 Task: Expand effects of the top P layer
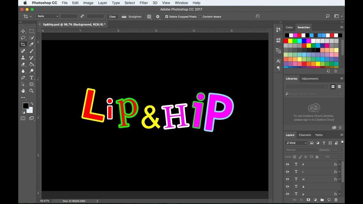tap(339, 164)
